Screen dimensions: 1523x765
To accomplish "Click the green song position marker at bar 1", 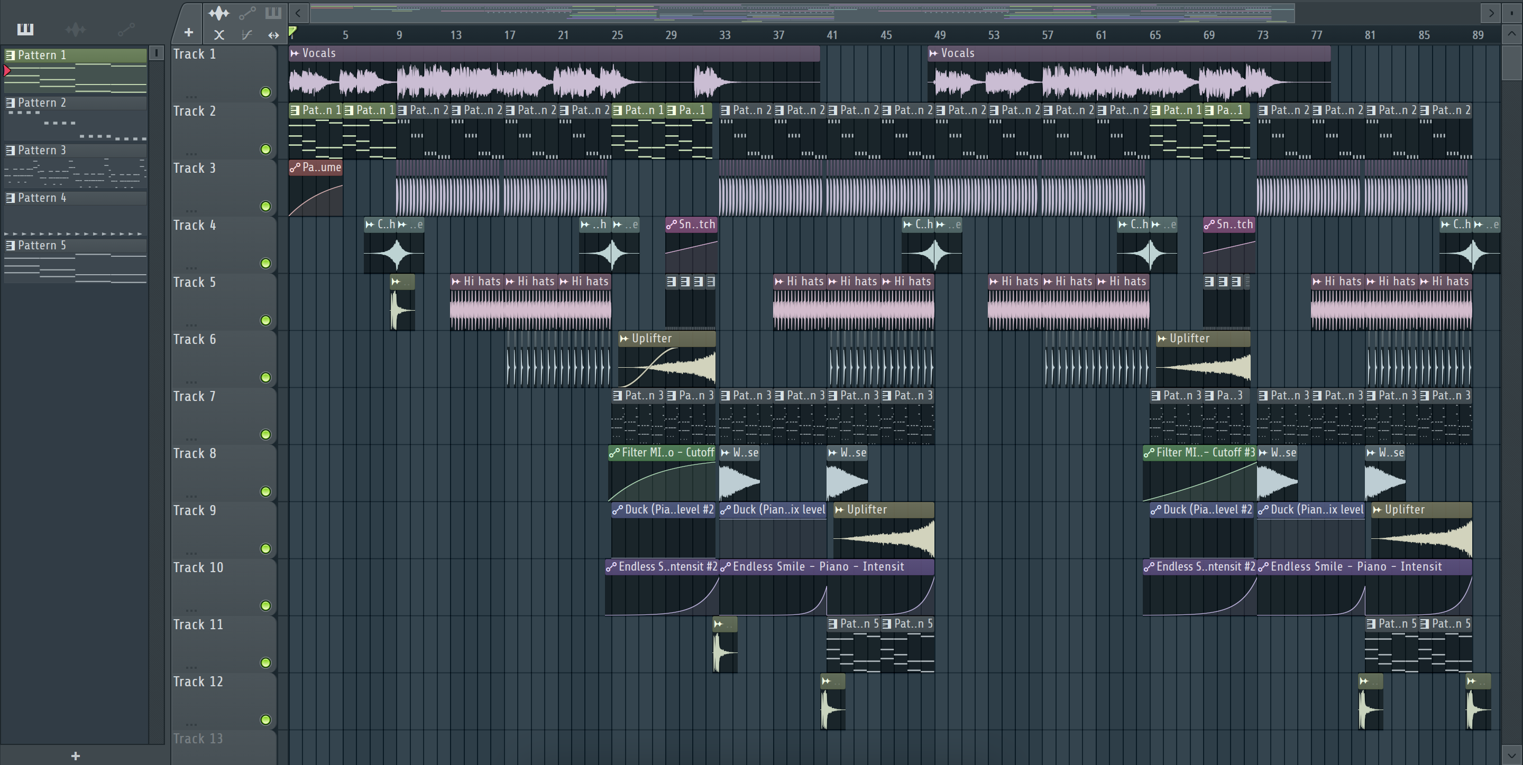I will pyautogui.click(x=292, y=32).
